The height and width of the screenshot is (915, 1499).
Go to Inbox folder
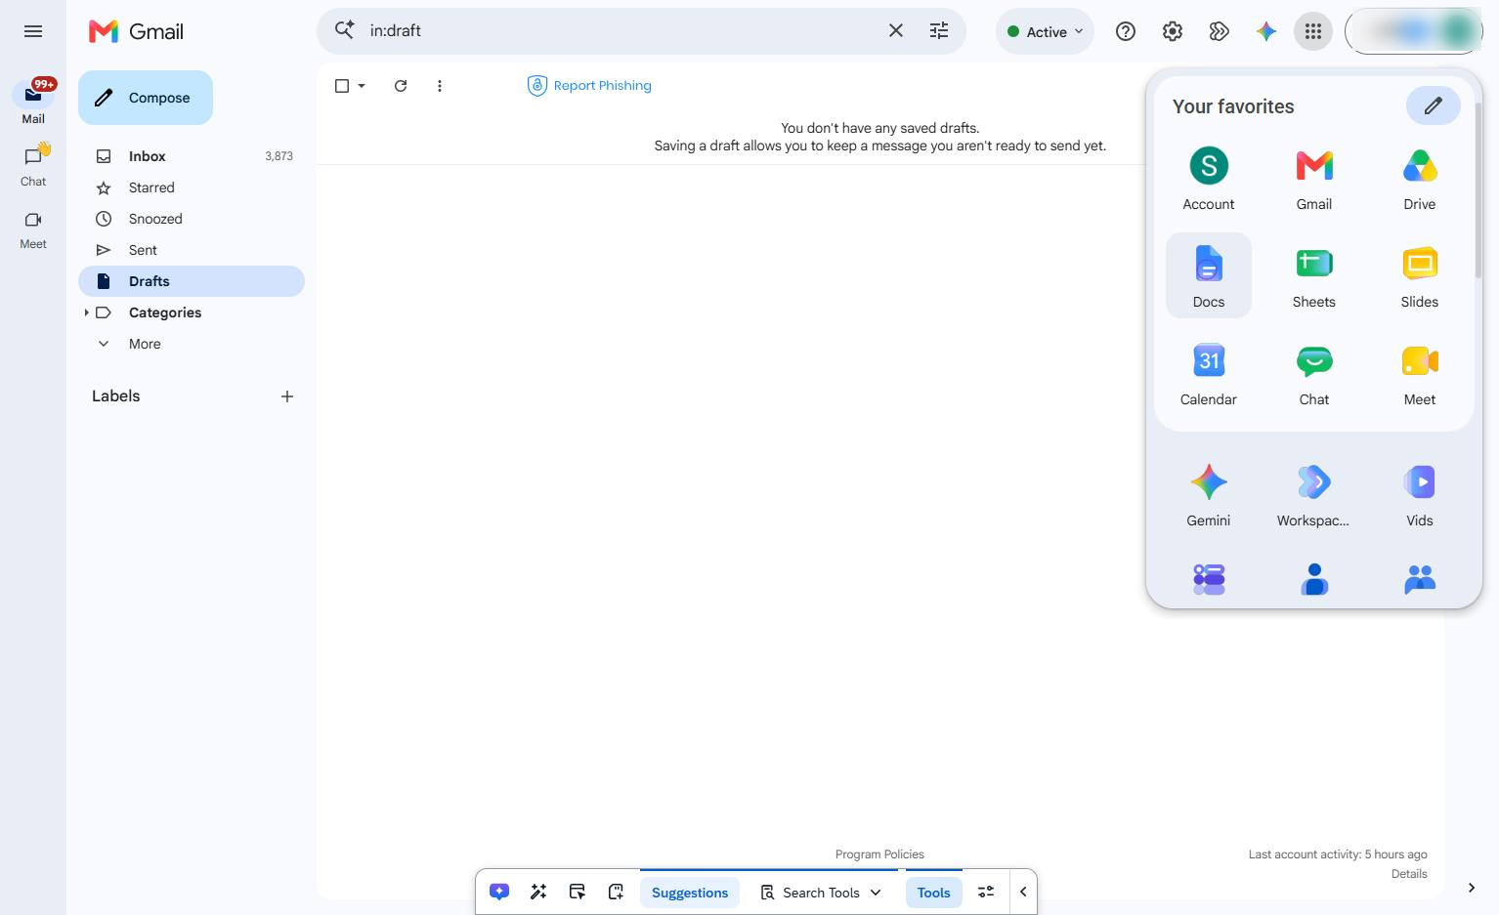click(x=192, y=156)
